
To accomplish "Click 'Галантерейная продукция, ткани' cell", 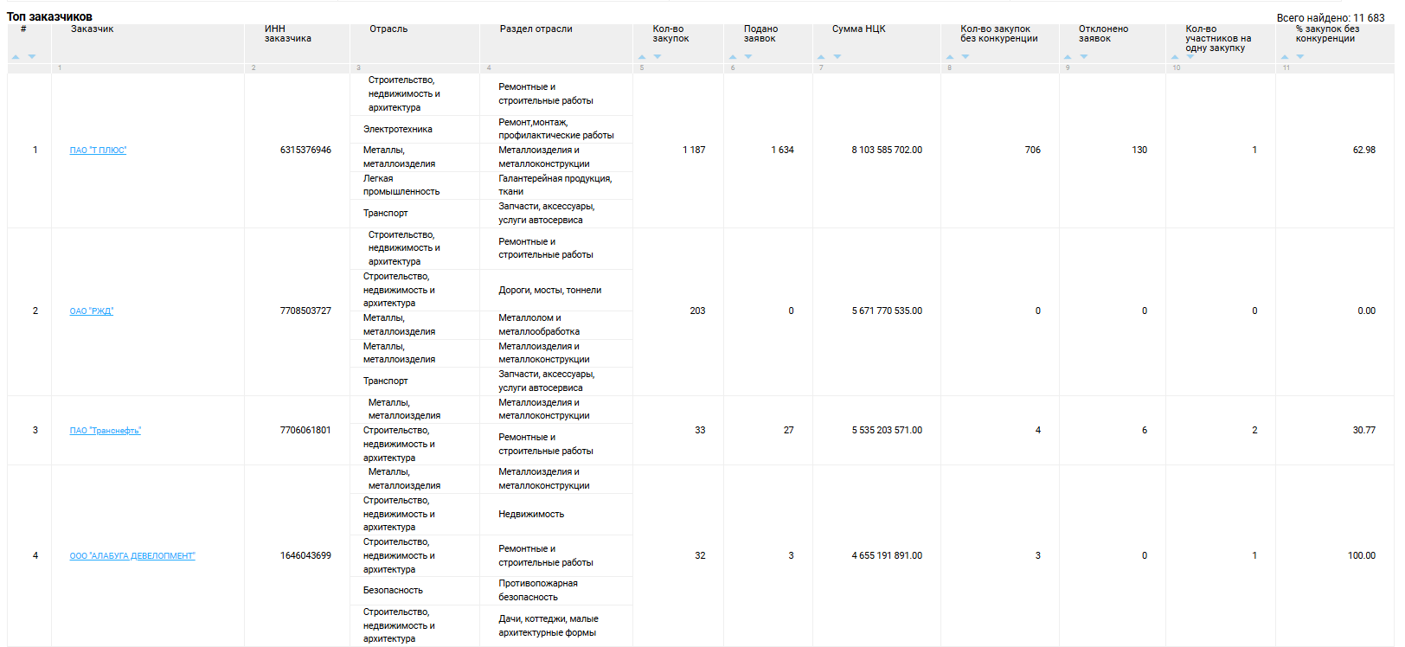I will (555, 185).
